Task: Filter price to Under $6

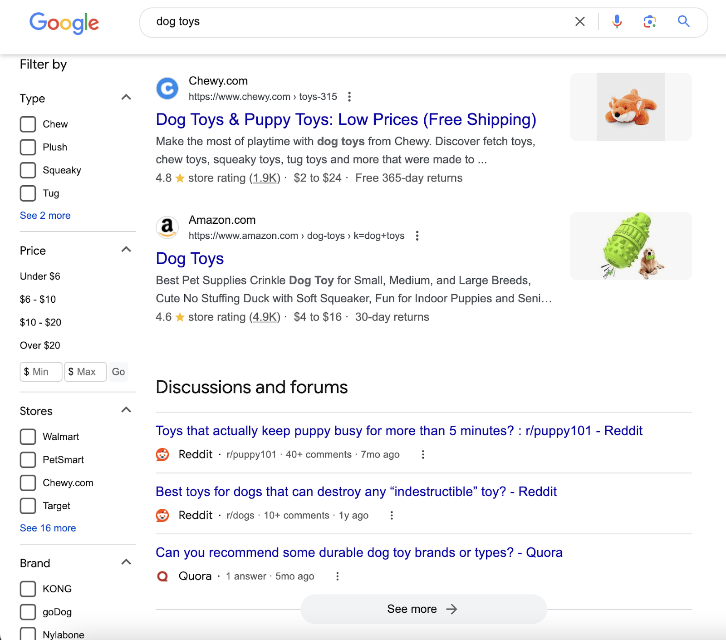Action: click(40, 276)
